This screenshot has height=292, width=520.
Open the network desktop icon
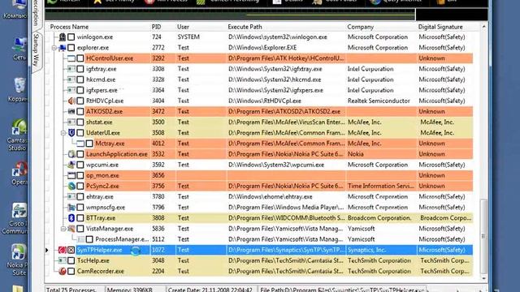(19, 49)
